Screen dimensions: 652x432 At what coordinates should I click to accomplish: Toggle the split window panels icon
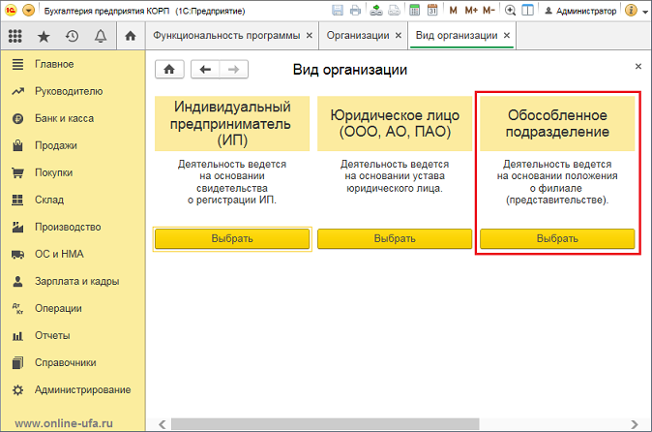click(527, 11)
